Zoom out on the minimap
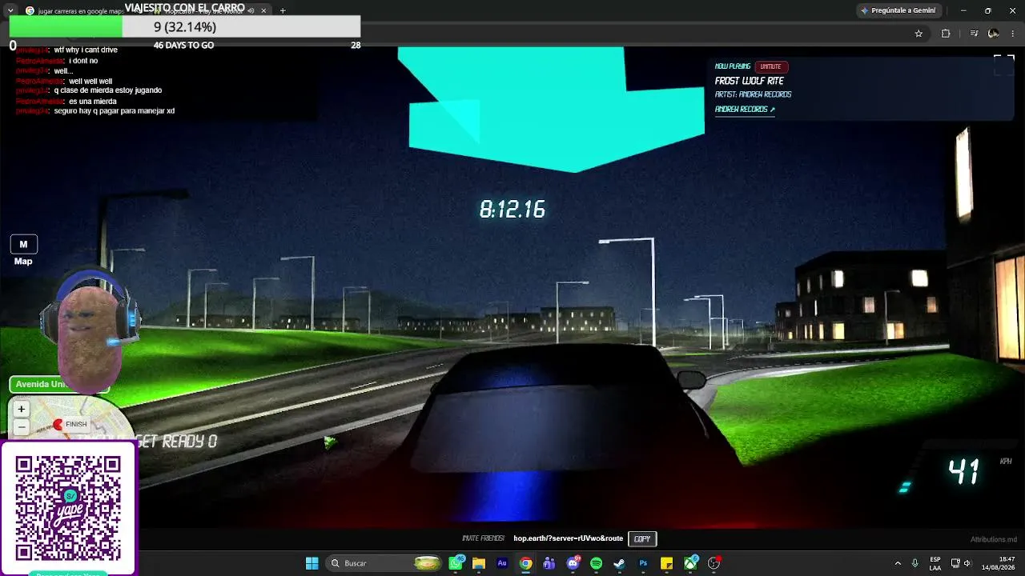Image resolution: width=1025 pixels, height=576 pixels. pyautogui.click(x=22, y=427)
